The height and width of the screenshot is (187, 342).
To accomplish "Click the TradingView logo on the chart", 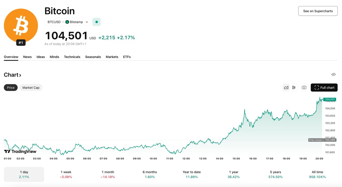I will tap(20, 151).
